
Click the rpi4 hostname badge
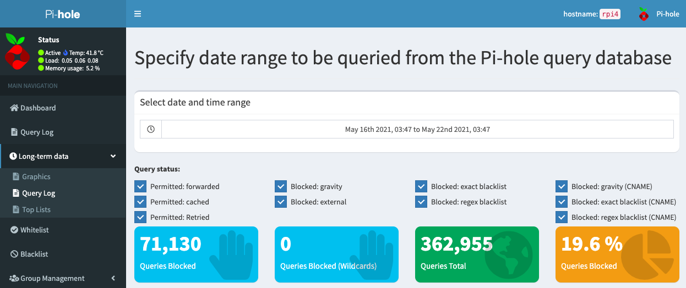[610, 14]
